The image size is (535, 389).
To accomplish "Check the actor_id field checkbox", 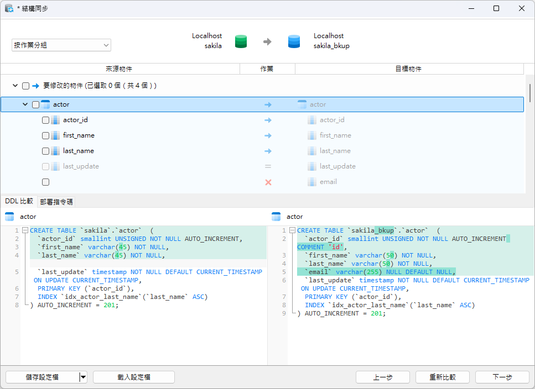I will coord(46,120).
